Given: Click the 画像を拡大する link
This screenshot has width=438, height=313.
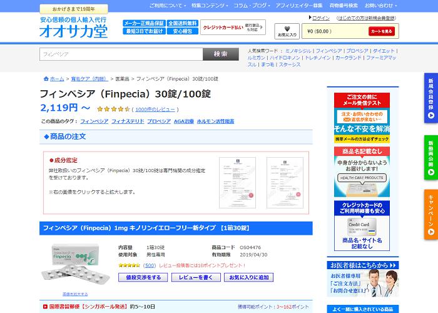Looking at the screenshot, I should tap(75, 294).
